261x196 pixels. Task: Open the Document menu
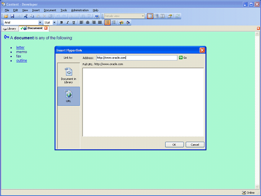click(x=50, y=10)
